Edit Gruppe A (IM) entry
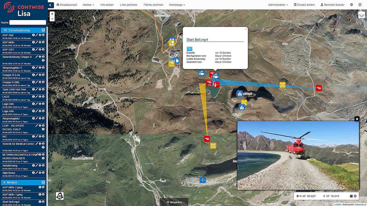 37,82
